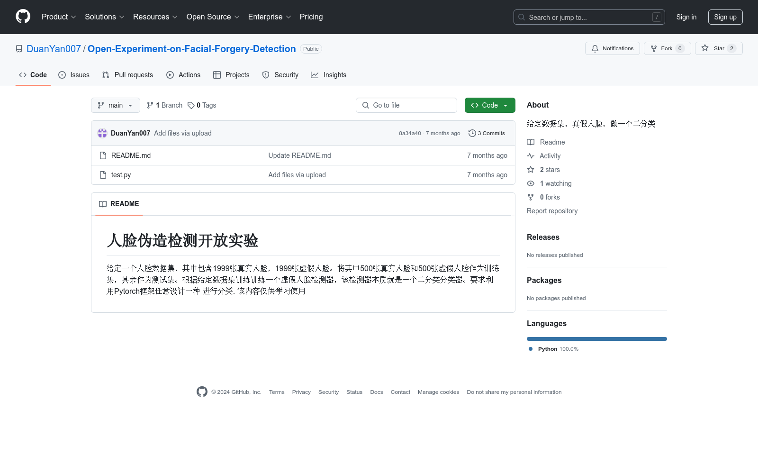The image size is (758, 474).
Task: Click the angle-brackets icon on the Code tab
Action: pyautogui.click(x=23, y=75)
